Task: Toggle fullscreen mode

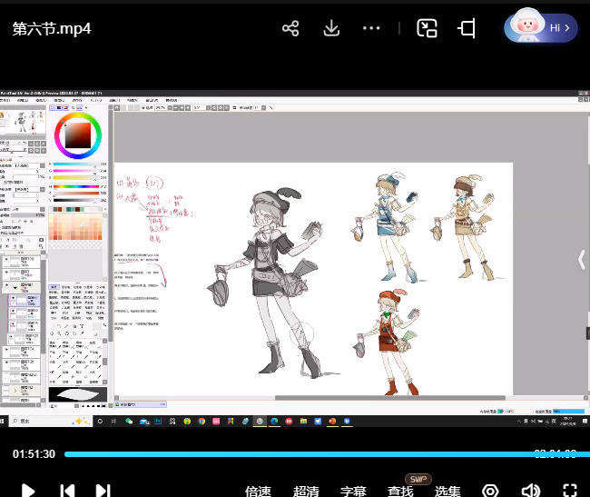Action: 570,491
